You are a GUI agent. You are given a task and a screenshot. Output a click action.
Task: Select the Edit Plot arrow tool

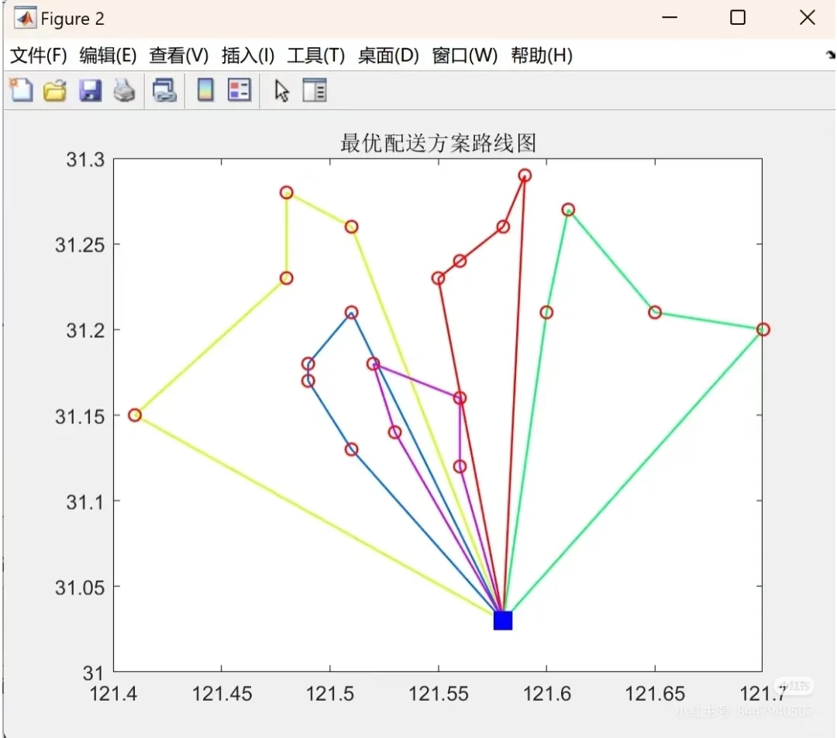tap(281, 90)
